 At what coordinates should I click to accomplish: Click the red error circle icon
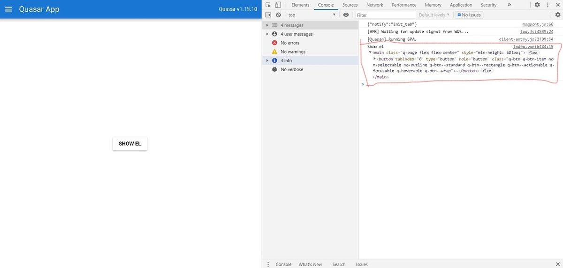click(275, 43)
